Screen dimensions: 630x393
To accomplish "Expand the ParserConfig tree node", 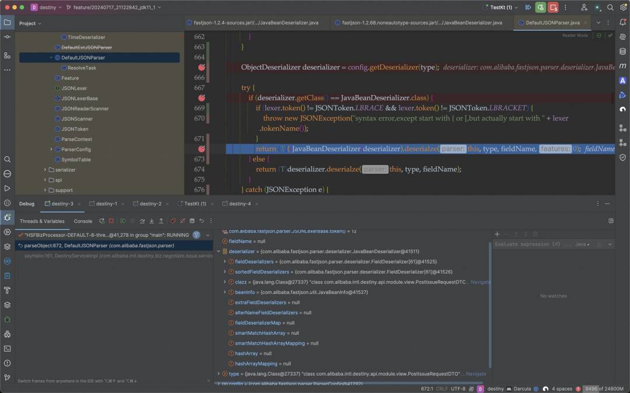I will coord(51,149).
